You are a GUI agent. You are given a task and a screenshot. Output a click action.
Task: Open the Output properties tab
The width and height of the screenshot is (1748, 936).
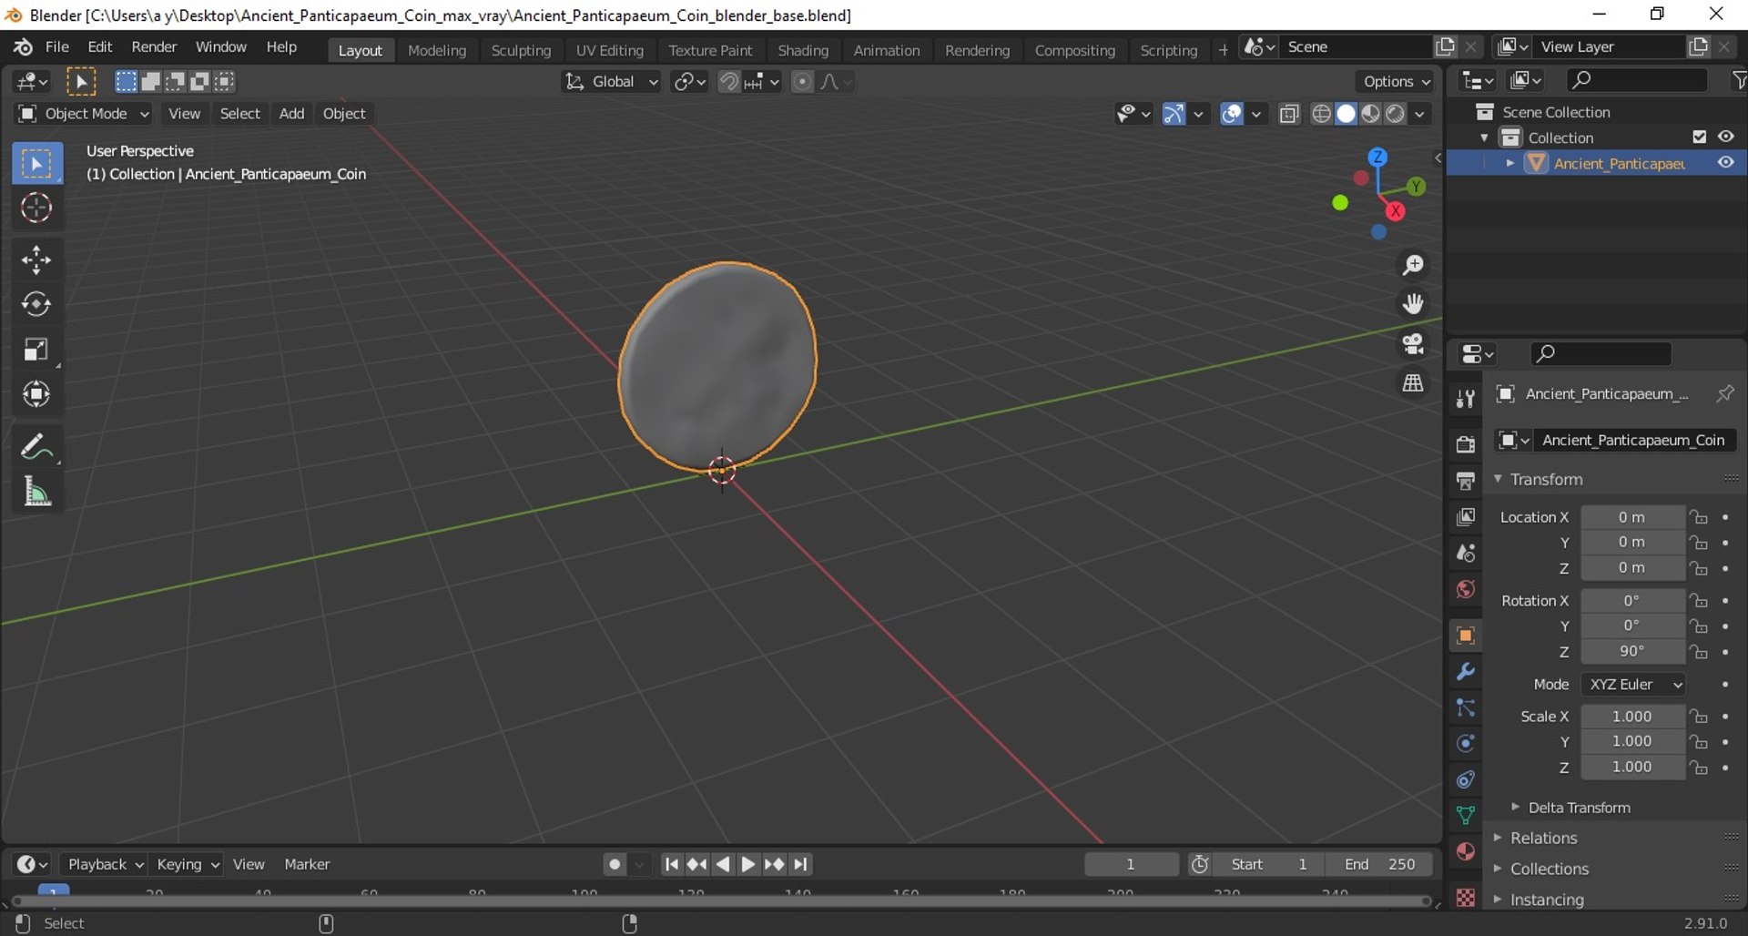click(x=1465, y=480)
